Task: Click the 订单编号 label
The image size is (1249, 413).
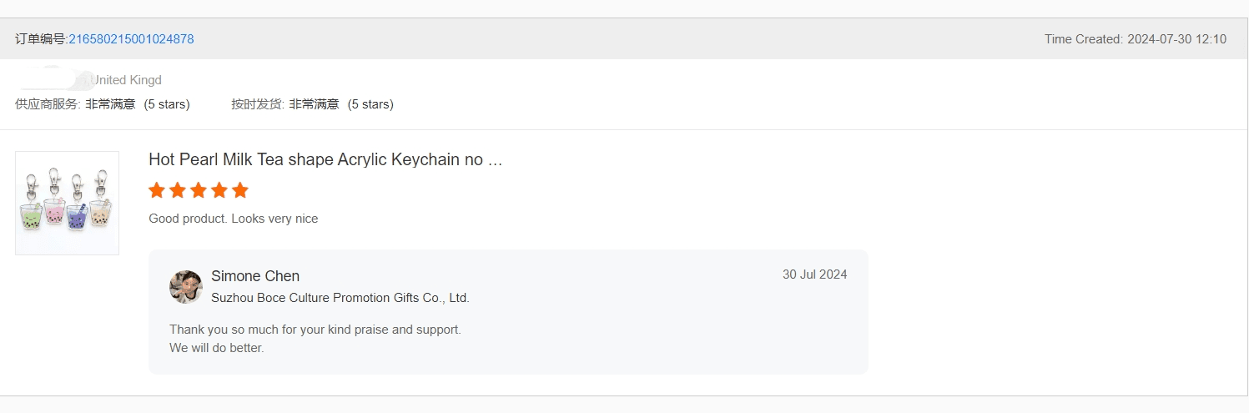Action: pos(40,39)
